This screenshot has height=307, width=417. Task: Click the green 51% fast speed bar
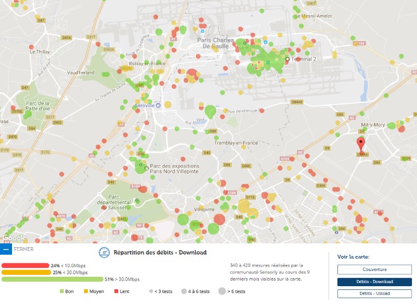click(52, 279)
